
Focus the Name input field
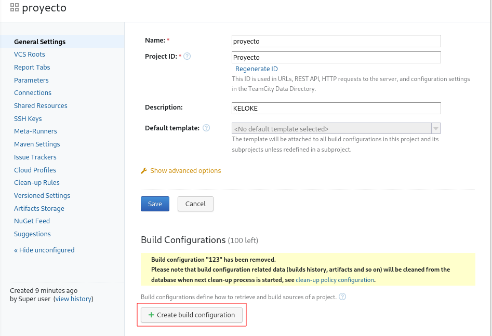point(336,41)
